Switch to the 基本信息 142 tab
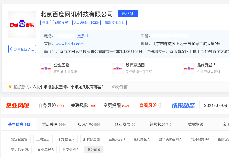This screenshot has width=229, height=158. [x=19, y=124]
